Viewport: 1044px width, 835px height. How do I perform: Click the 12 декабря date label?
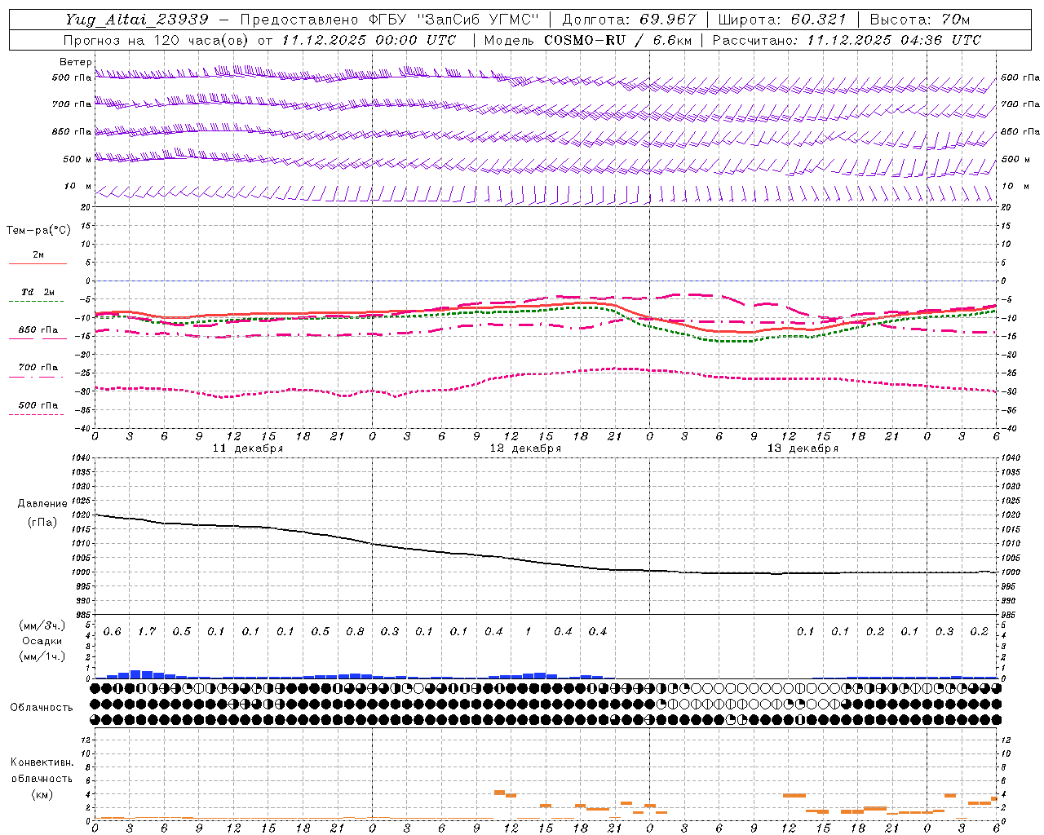click(x=525, y=448)
